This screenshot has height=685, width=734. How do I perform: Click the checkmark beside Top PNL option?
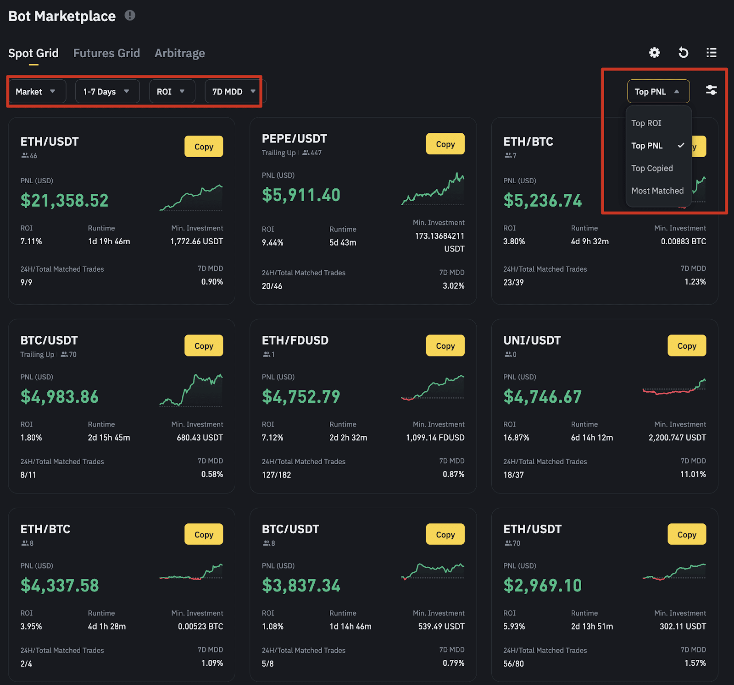coord(682,146)
